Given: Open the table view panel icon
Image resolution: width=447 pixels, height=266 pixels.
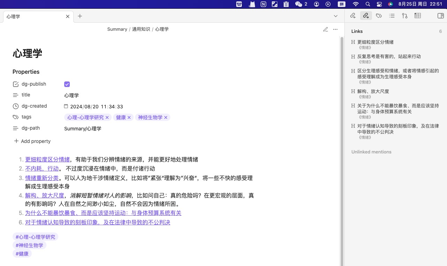Looking at the screenshot, I should (418, 16).
